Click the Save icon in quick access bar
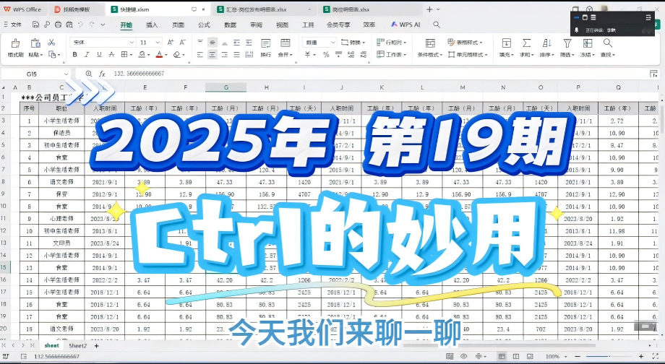Viewport: 665px width, 364px height. pos(35,25)
